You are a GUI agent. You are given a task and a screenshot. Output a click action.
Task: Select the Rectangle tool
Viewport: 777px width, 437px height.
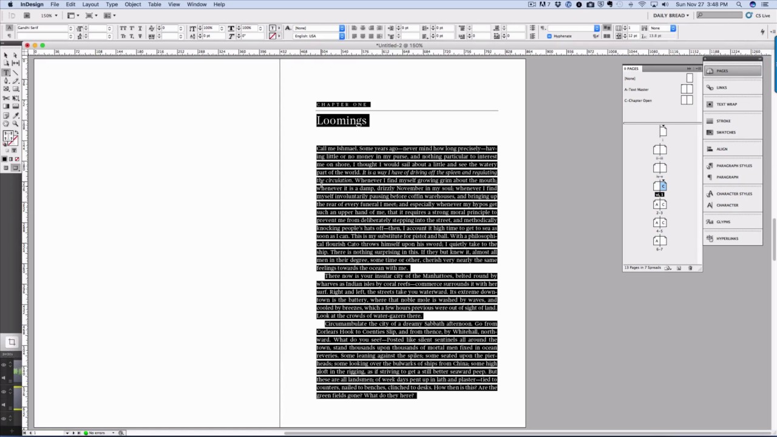click(15, 89)
